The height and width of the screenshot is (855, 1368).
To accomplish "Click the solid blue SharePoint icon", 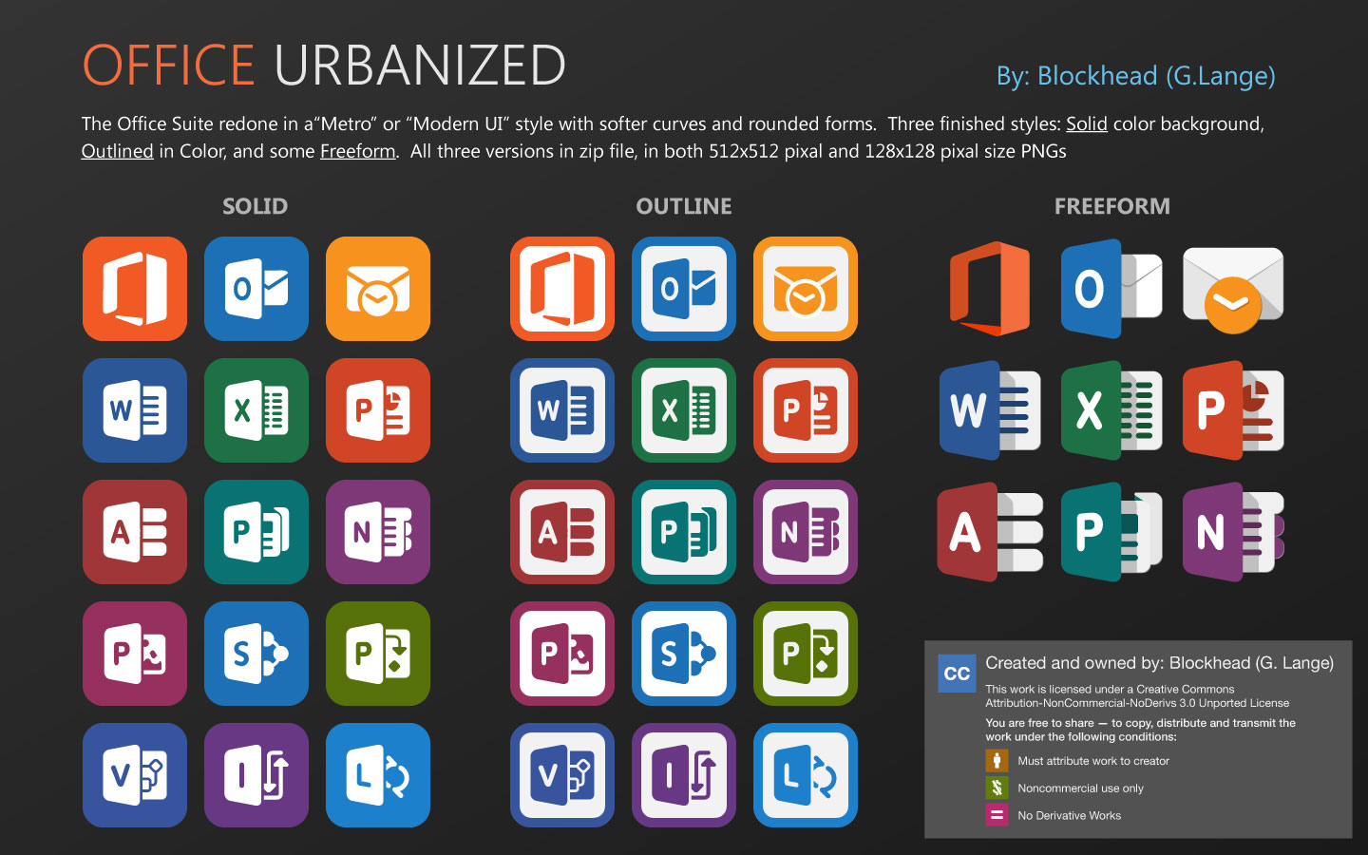I will pos(256,654).
